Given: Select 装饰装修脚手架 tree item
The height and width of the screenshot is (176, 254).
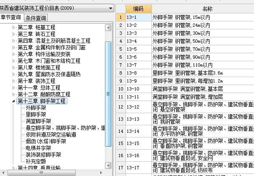Looking at the screenshot, I should coord(43,155).
